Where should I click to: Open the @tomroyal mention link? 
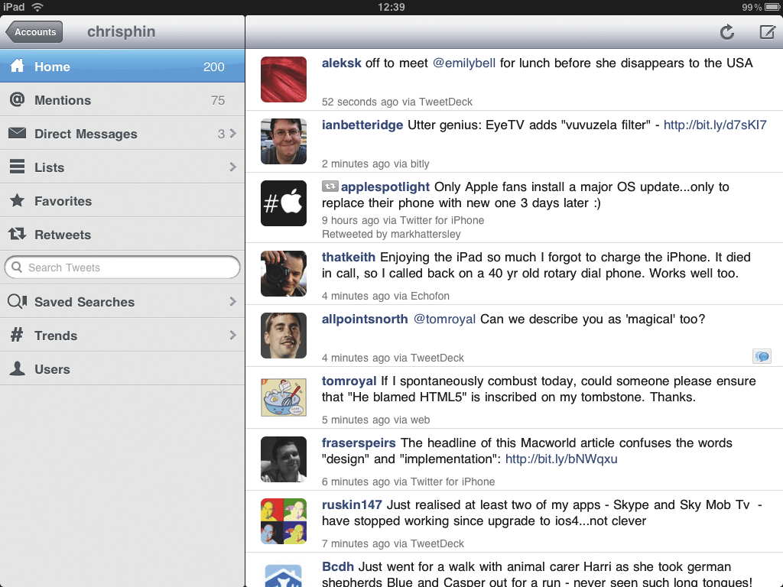click(444, 319)
